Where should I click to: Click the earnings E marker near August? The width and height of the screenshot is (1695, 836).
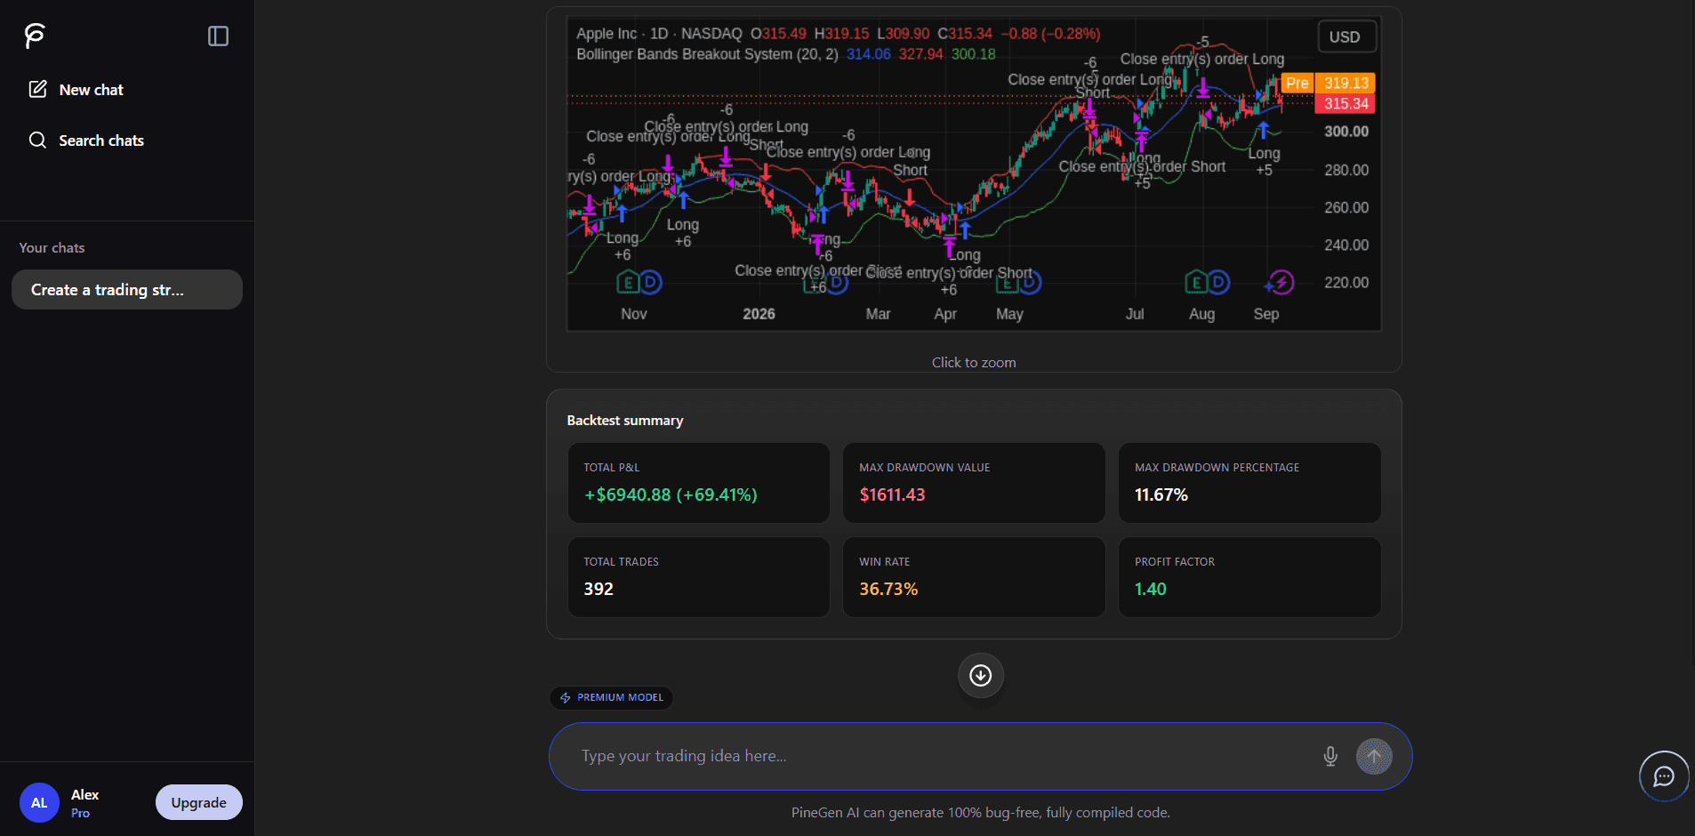tap(1196, 283)
